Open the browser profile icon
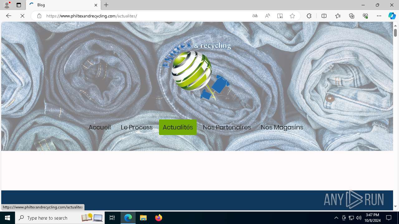399x224 pixels. tap(7, 5)
